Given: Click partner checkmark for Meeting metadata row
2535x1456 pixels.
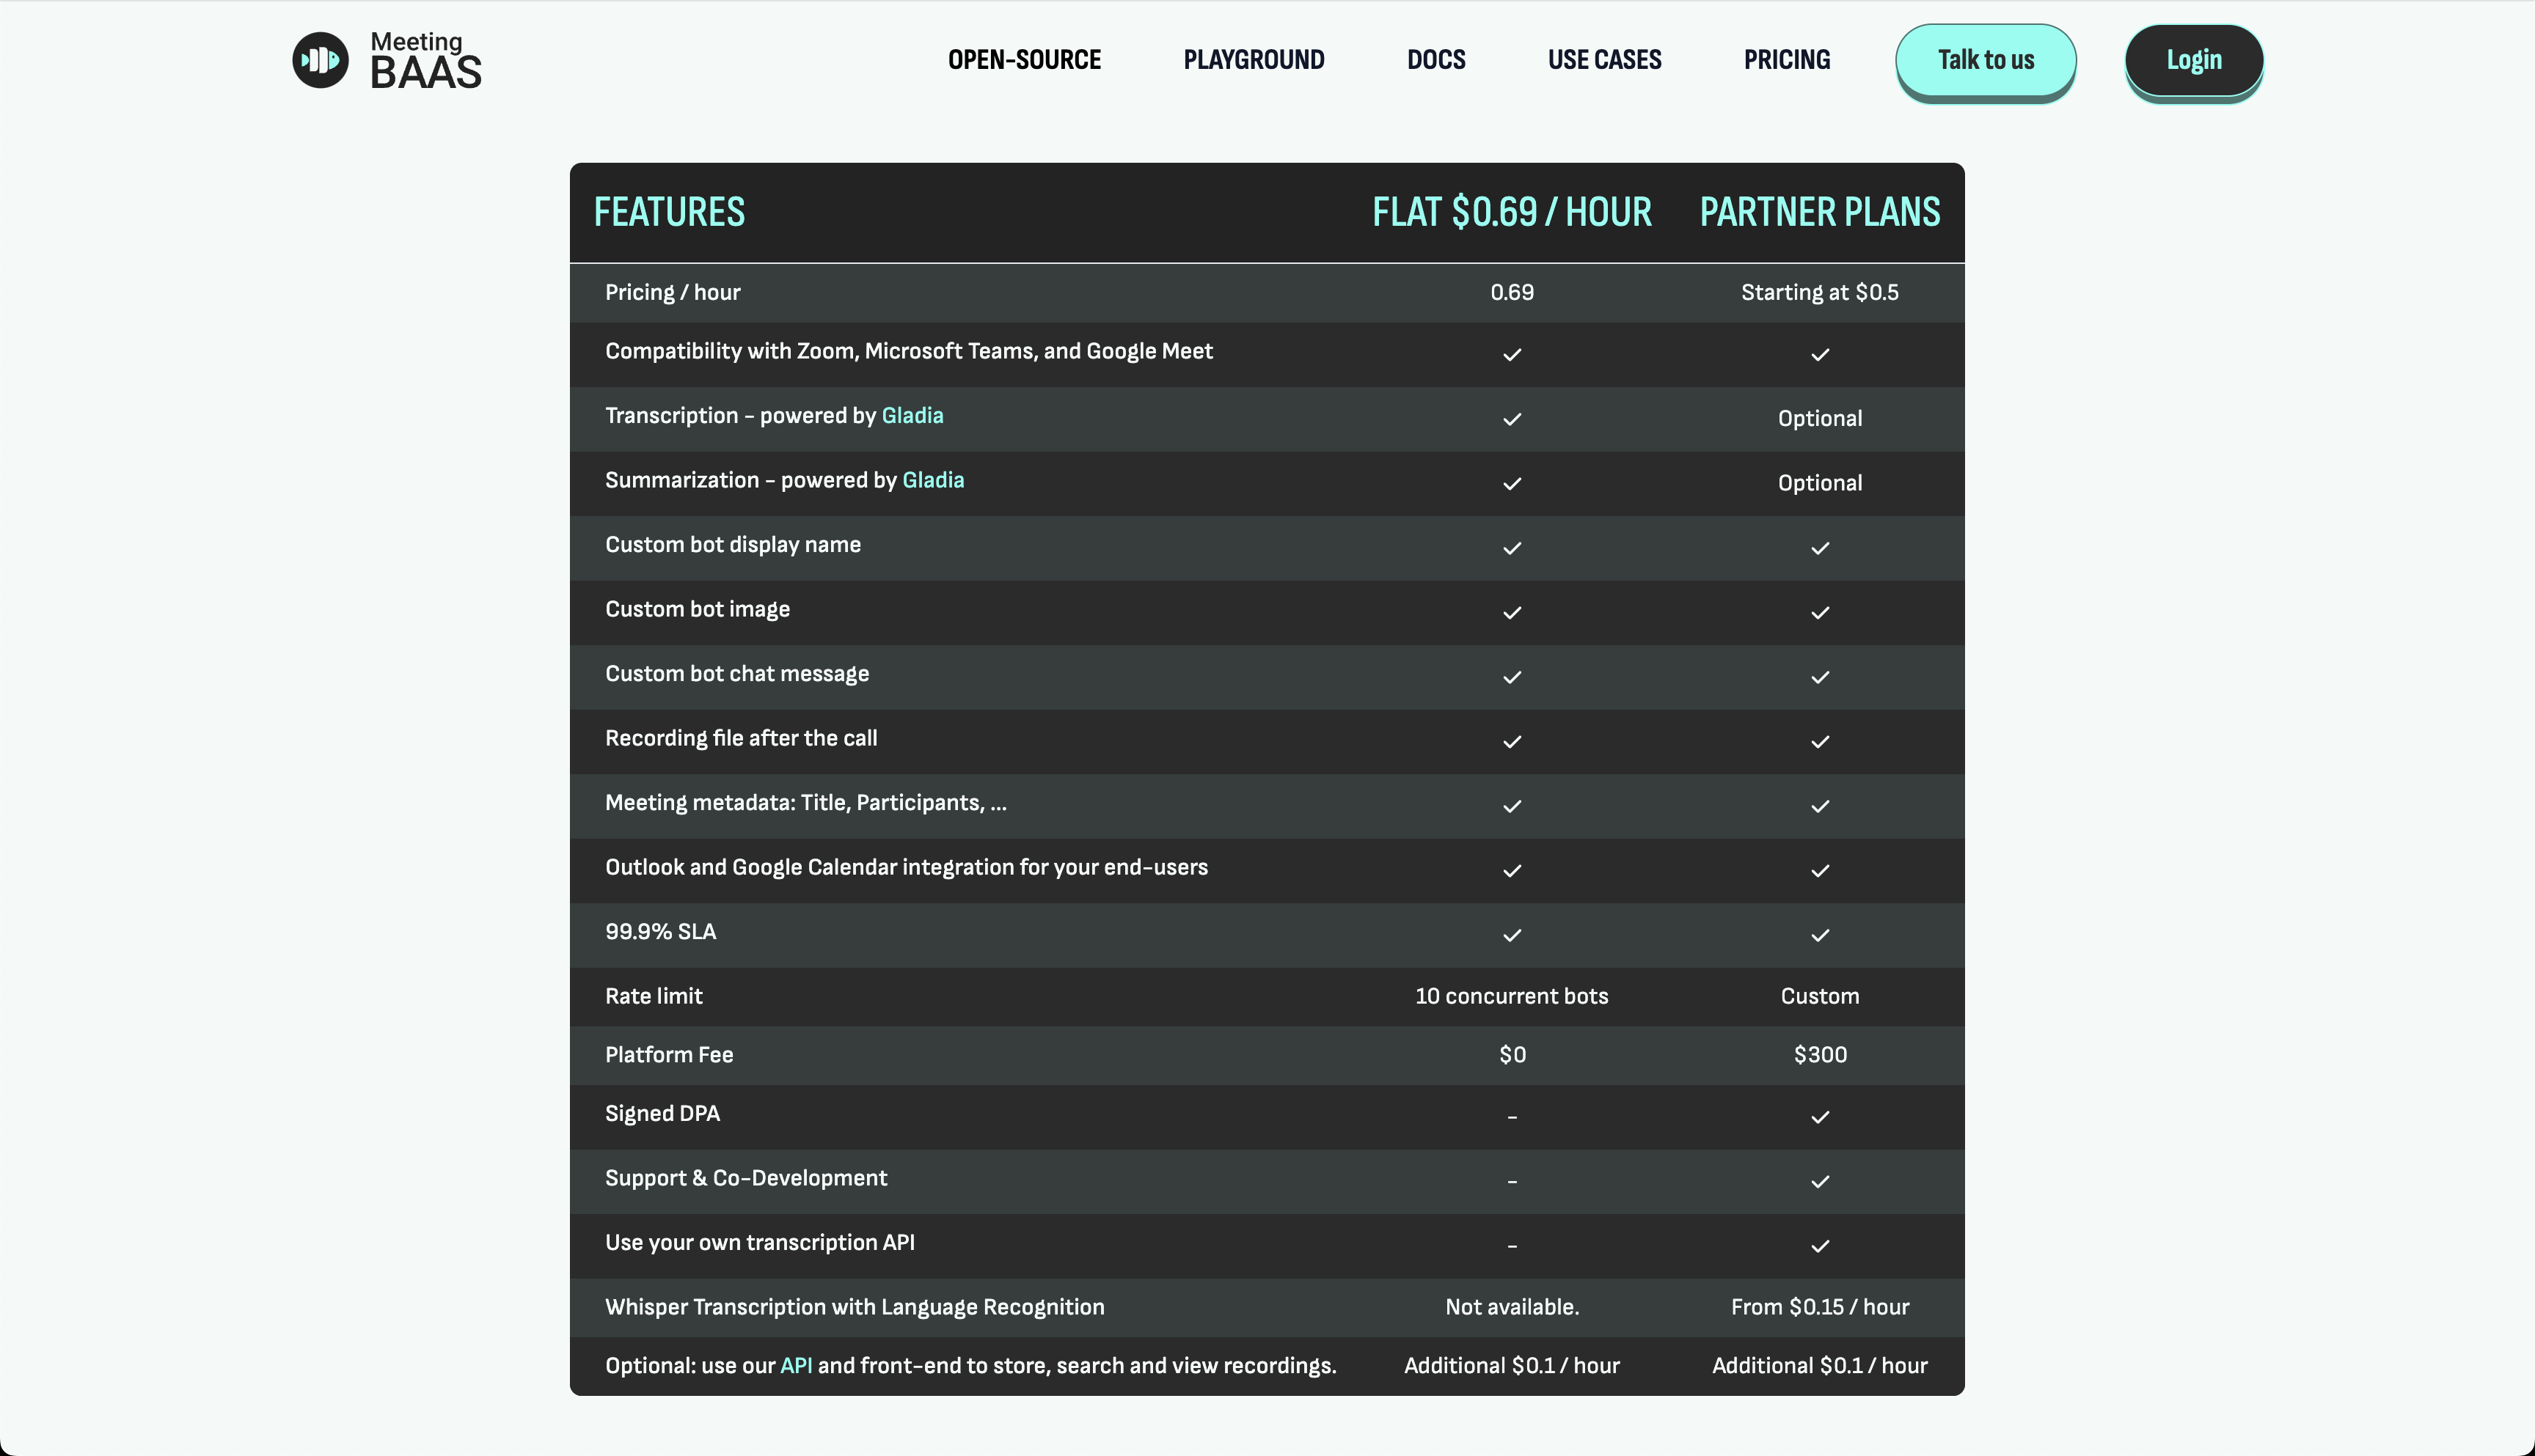Looking at the screenshot, I should point(1820,806).
